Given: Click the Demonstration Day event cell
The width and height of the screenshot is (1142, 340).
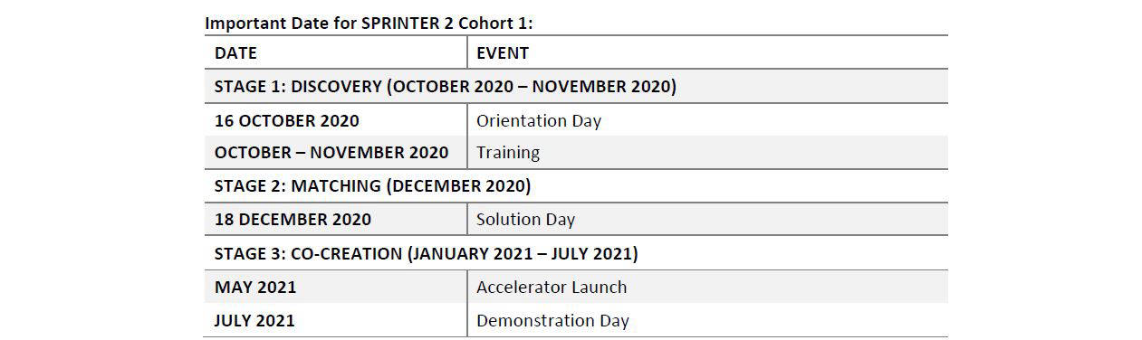Looking at the screenshot, I should tap(707, 320).
